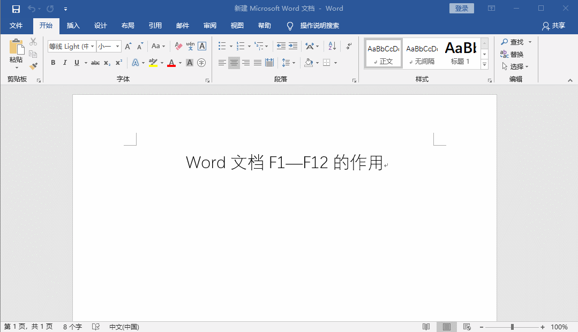Apply strikethrough to selected text
This screenshot has width=578, height=332.
[x=95, y=63]
